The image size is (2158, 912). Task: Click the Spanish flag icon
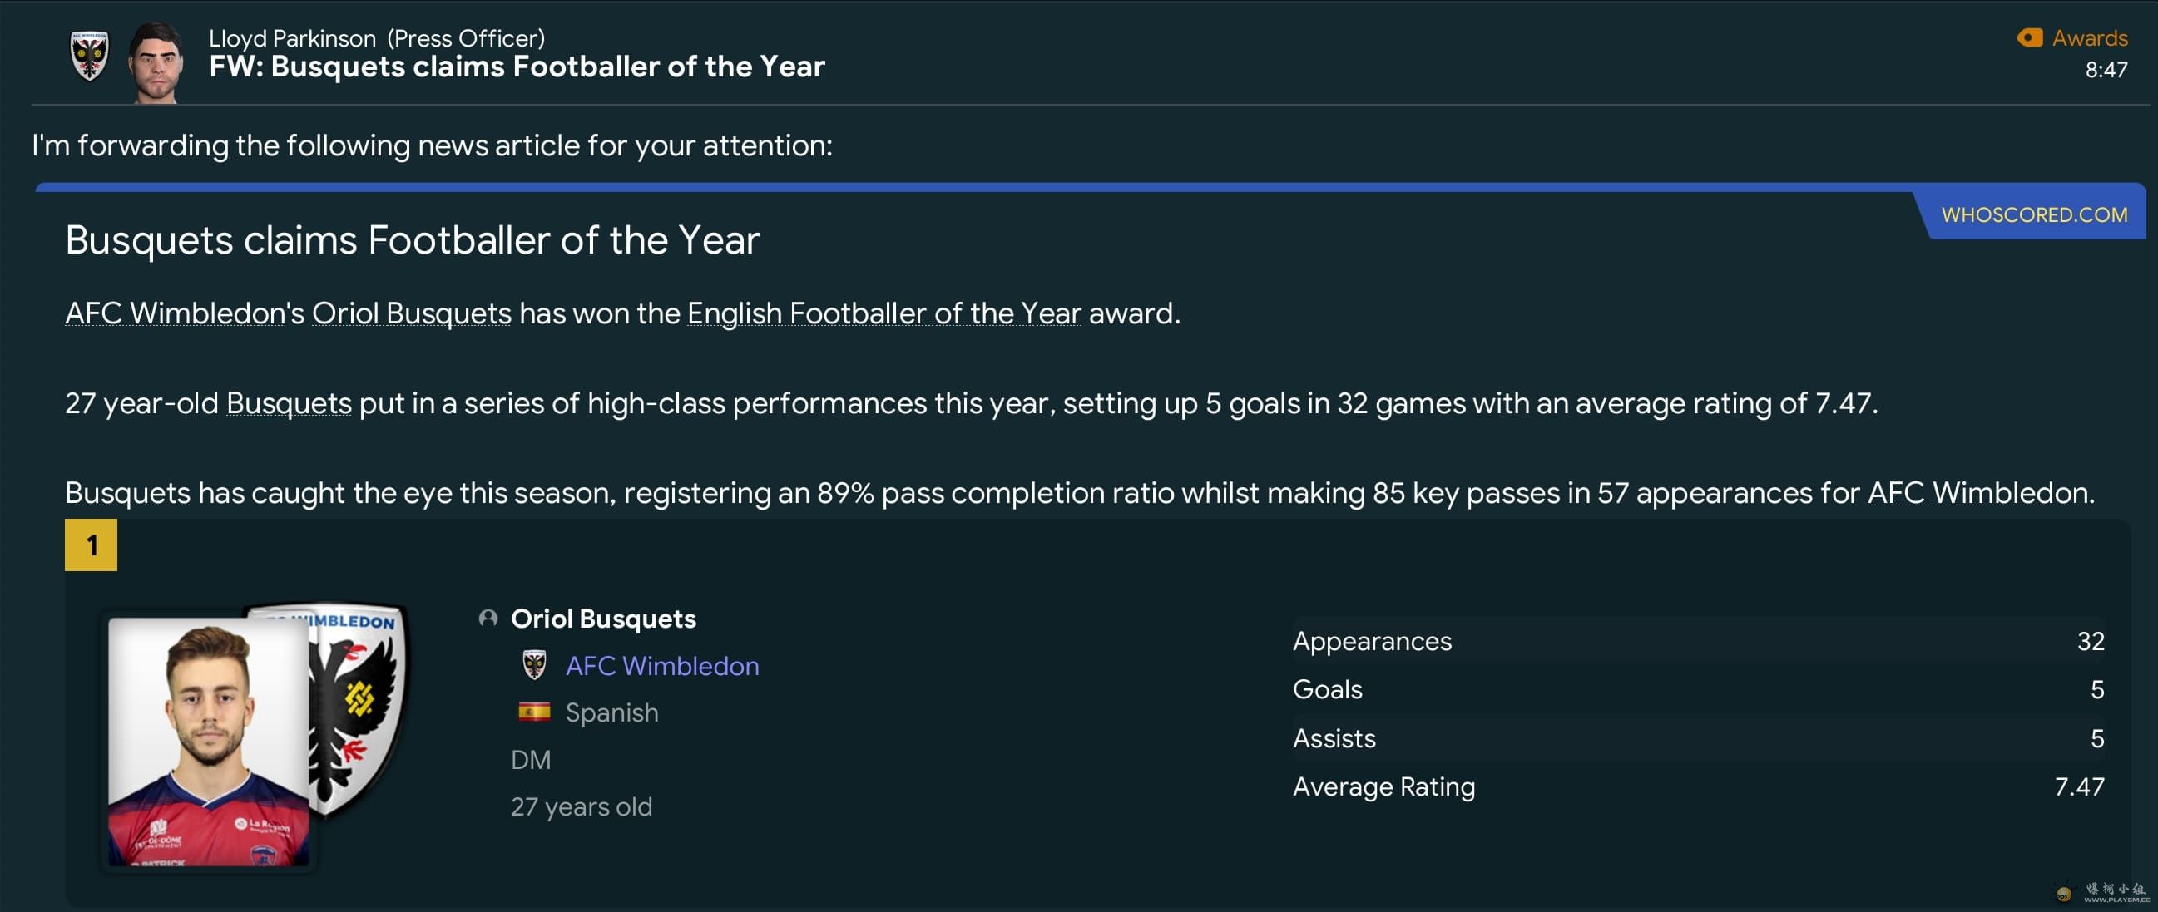[x=534, y=712]
